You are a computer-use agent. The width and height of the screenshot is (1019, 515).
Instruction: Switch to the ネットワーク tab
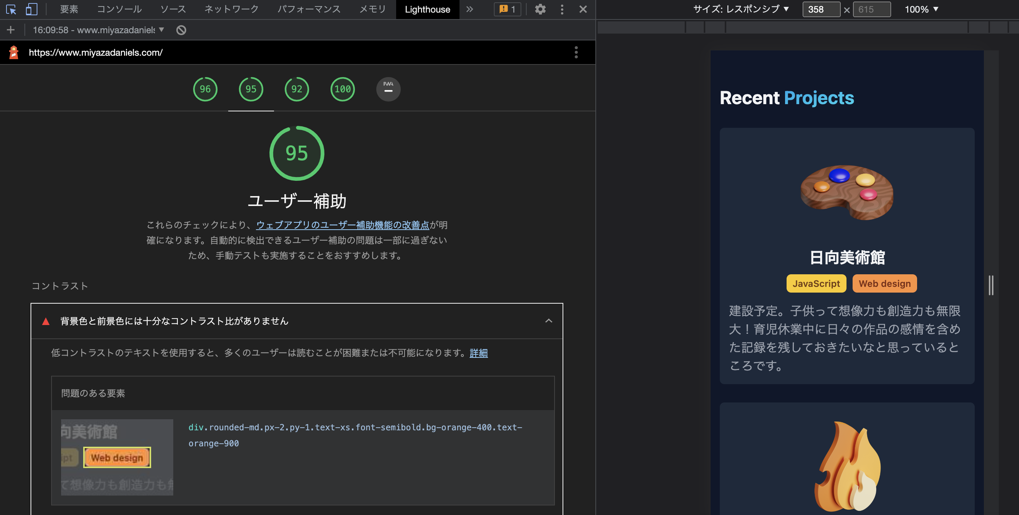pos(231,9)
